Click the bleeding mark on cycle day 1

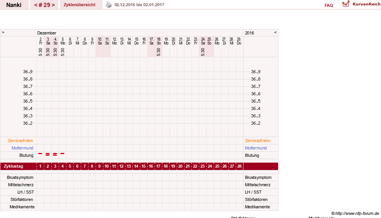click(x=40, y=154)
